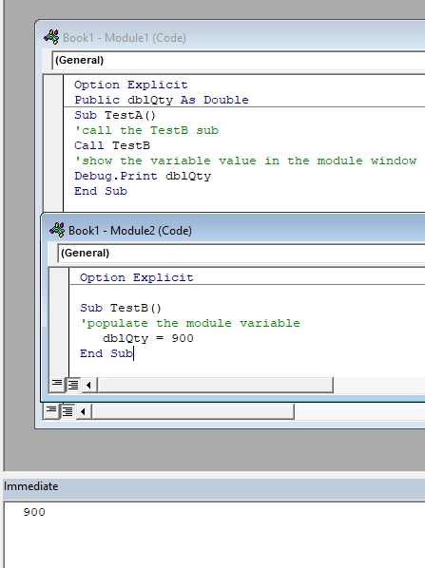Click 'Public dblQty As Double' line in Module1

click(x=162, y=100)
